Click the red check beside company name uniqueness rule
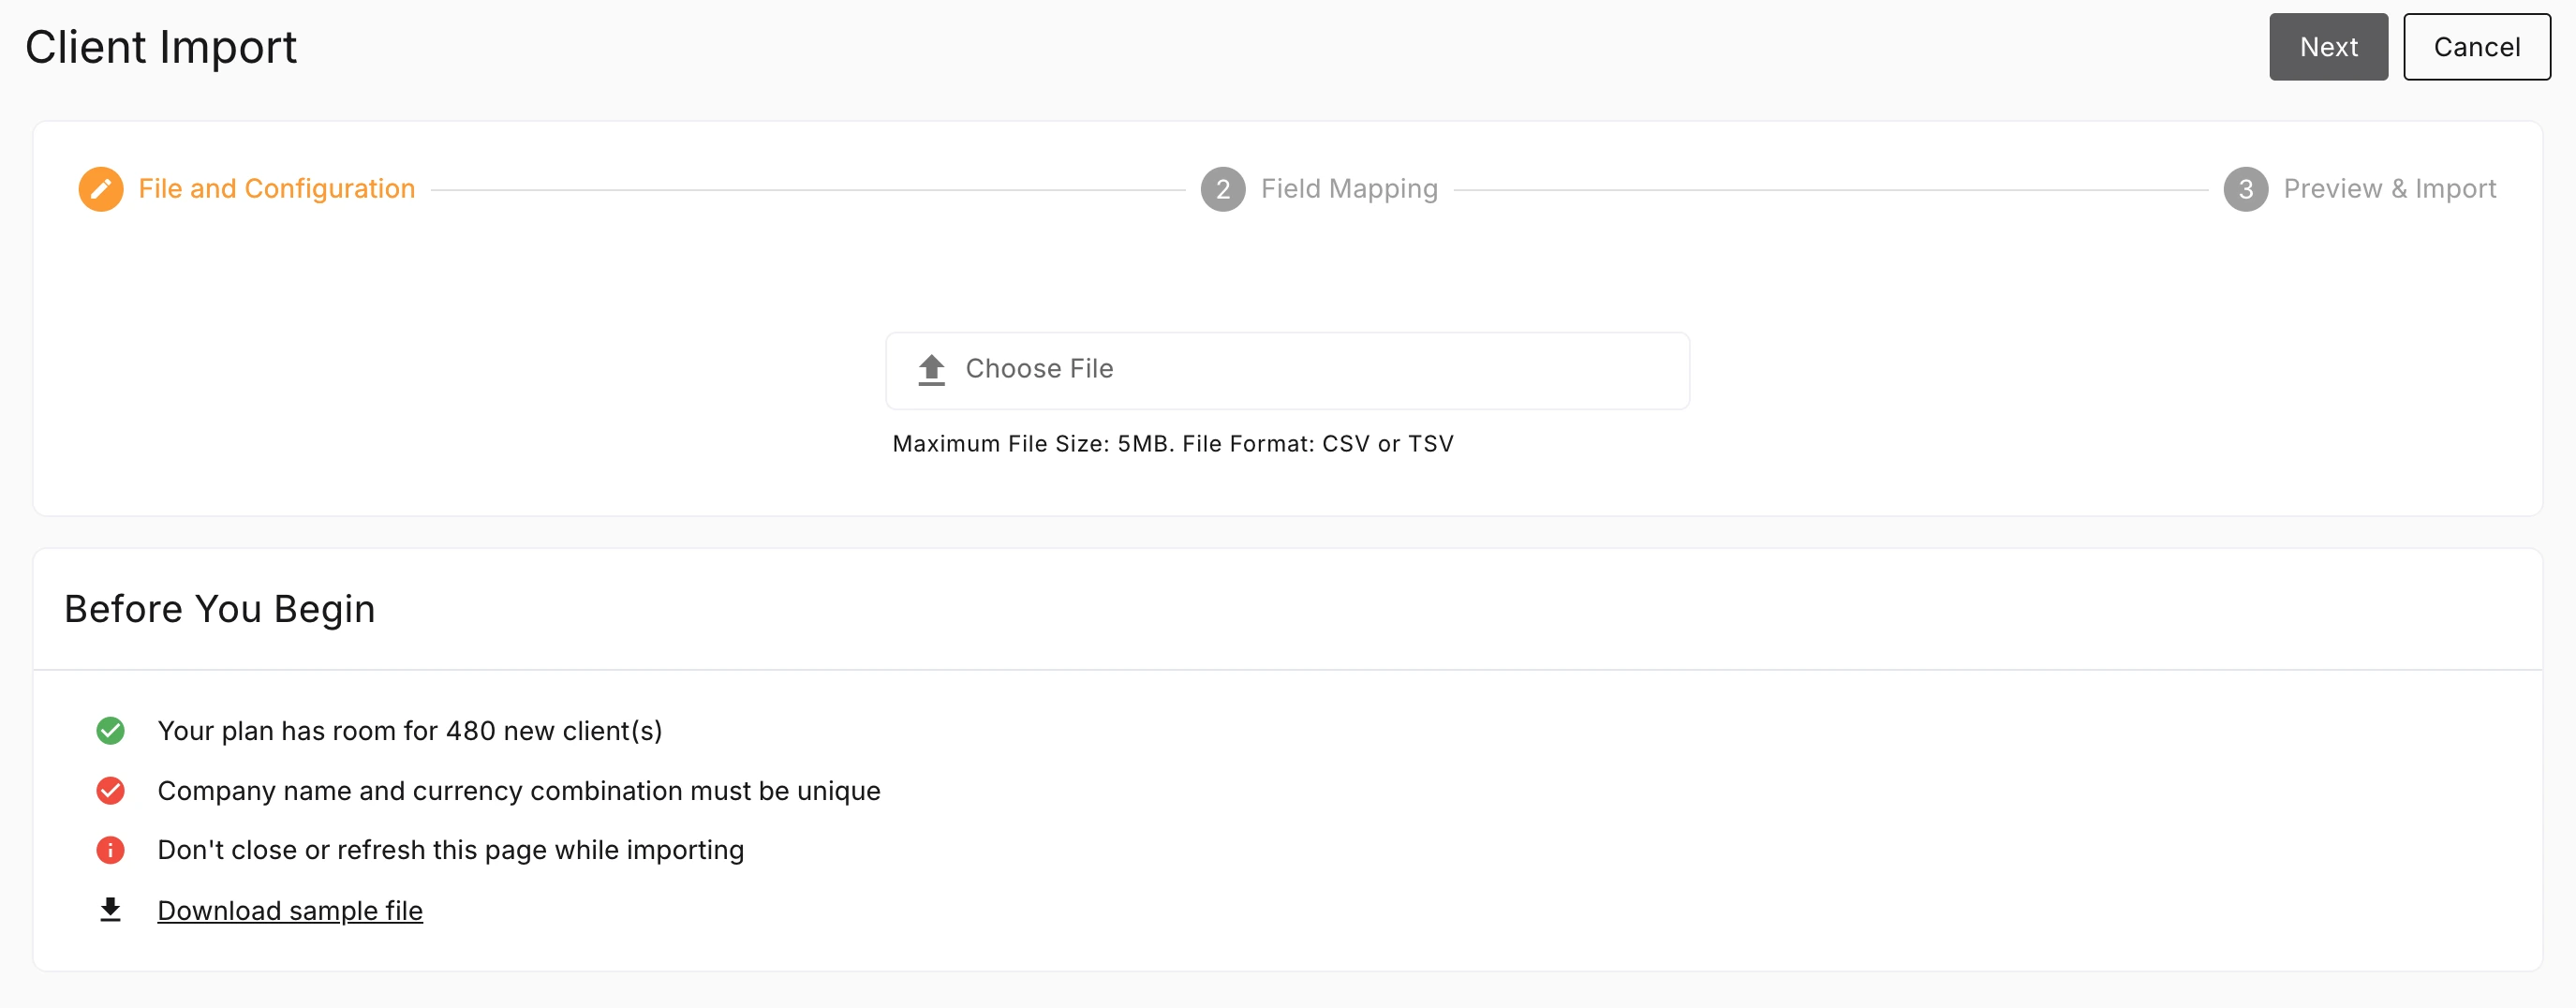Screen dimensions: 2576x1008 pyautogui.click(x=111, y=790)
